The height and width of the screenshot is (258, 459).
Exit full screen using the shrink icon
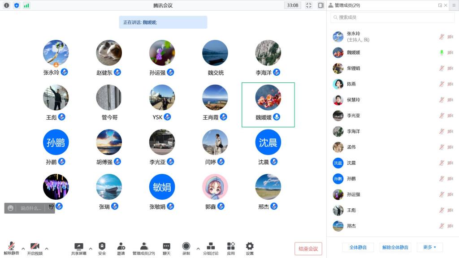pyautogui.click(x=308, y=5)
